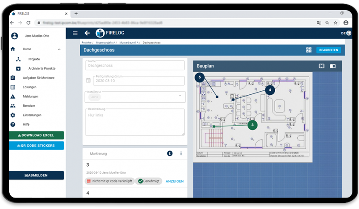Viewport: 359px width, 209px height.
Task: Click the Projekte network icon
Action: tap(19, 59)
